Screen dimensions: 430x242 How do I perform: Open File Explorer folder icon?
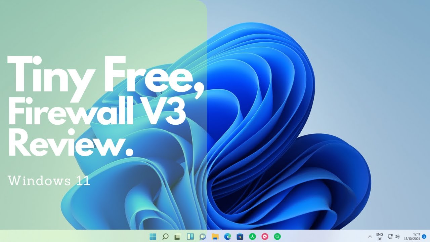pyautogui.click(x=215, y=236)
